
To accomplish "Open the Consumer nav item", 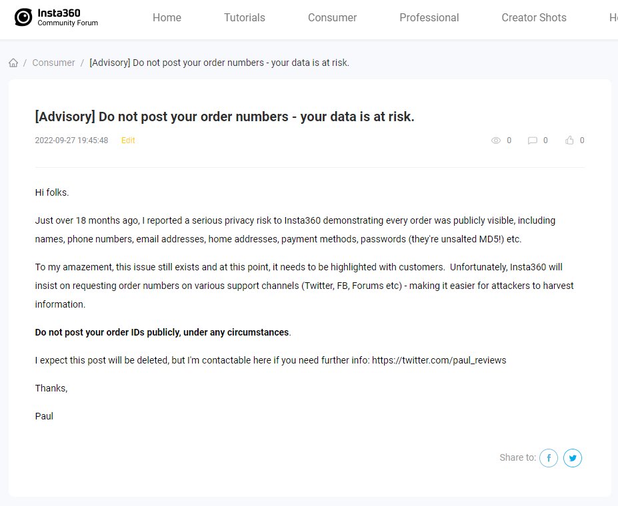I will click(332, 18).
